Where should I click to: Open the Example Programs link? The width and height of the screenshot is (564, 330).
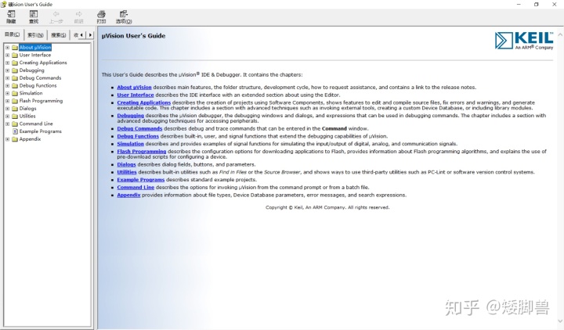(x=141, y=180)
